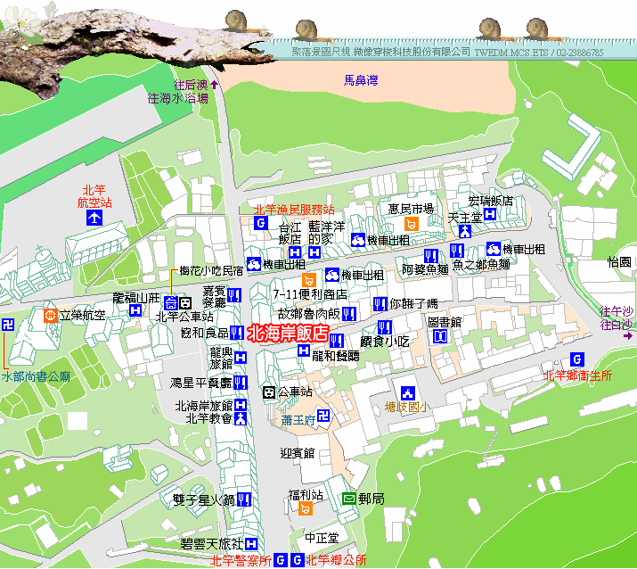Select the hotel H icon under 藍洋洋的家
The height and width of the screenshot is (569, 637).
(x=314, y=252)
